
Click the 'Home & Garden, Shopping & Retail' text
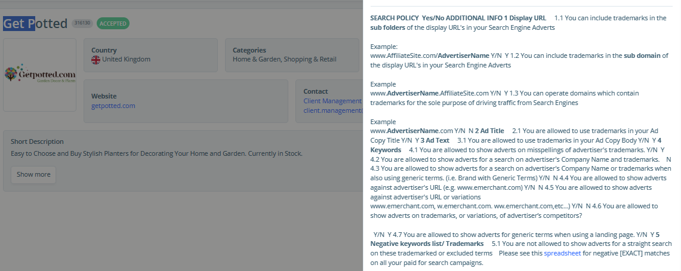pos(285,60)
